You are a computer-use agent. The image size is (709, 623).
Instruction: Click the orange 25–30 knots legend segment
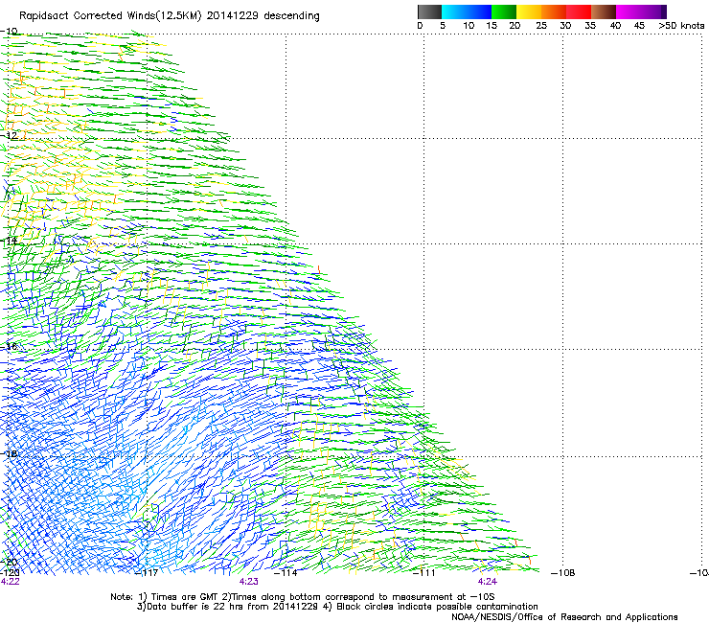click(x=554, y=12)
